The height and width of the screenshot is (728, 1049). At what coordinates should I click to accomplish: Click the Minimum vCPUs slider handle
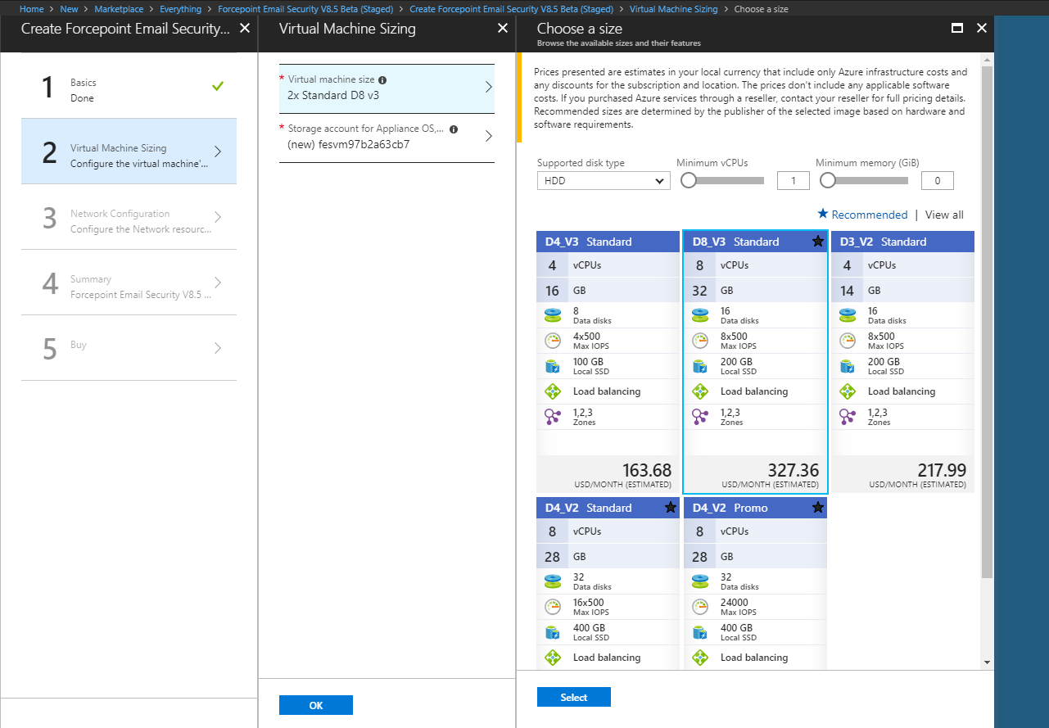[689, 180]
